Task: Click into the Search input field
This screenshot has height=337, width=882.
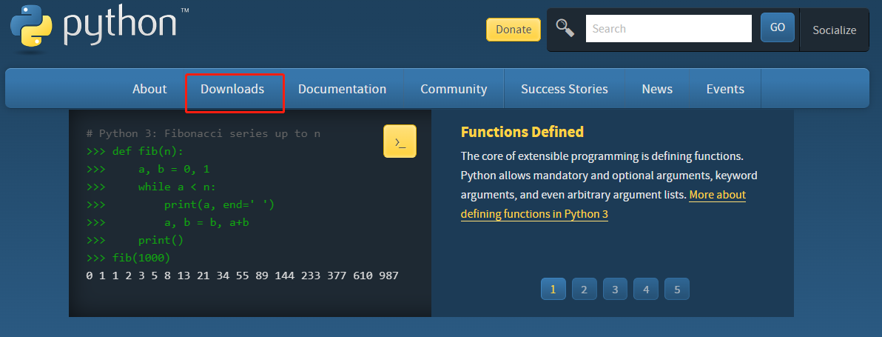Action: coord(668,29)
